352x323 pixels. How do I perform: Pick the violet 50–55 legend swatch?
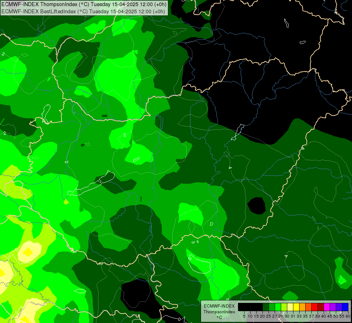coord(339,307)
